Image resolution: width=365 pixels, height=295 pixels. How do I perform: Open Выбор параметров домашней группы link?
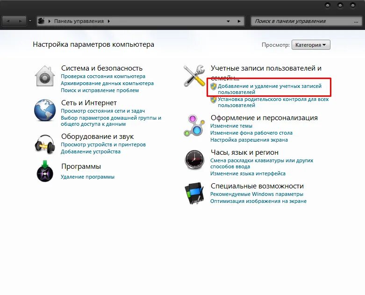[111, 121]
